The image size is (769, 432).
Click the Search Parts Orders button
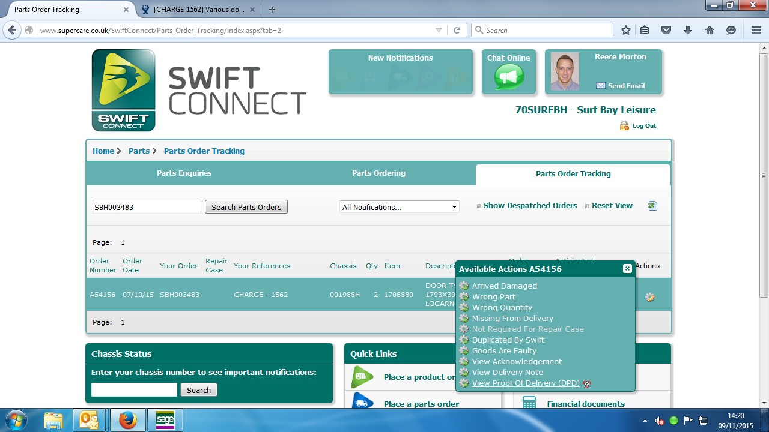[x=246, y=207]
